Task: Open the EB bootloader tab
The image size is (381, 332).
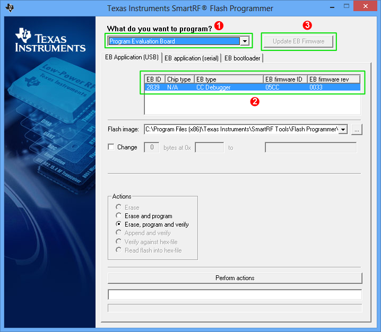Action: [242, 58]
